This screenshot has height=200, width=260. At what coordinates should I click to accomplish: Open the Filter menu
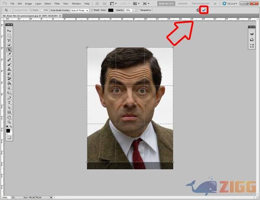pyautogui.click(x=57, y=3)
